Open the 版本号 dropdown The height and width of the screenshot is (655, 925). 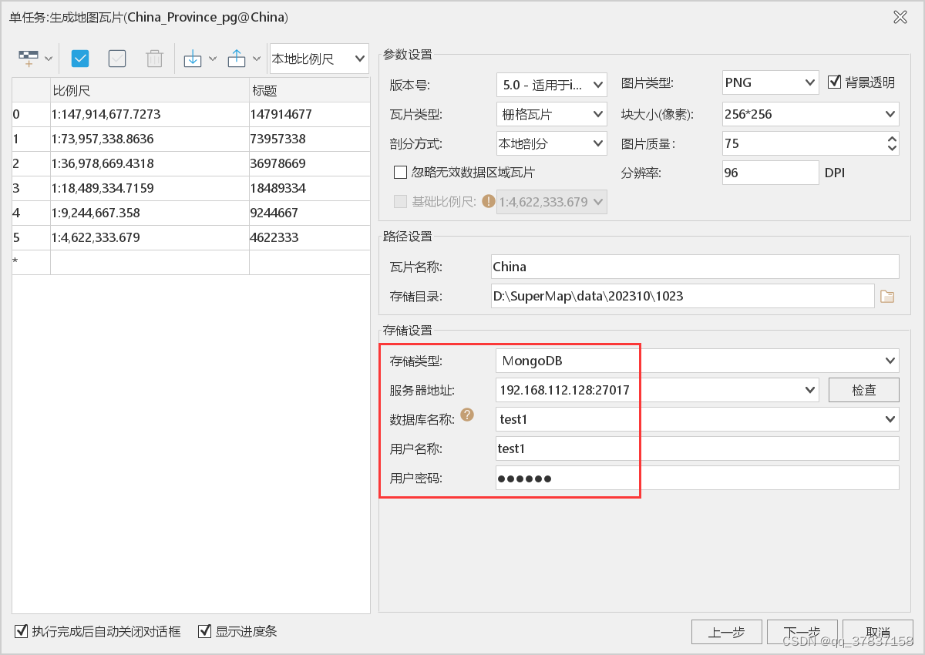tap(551, 85)
